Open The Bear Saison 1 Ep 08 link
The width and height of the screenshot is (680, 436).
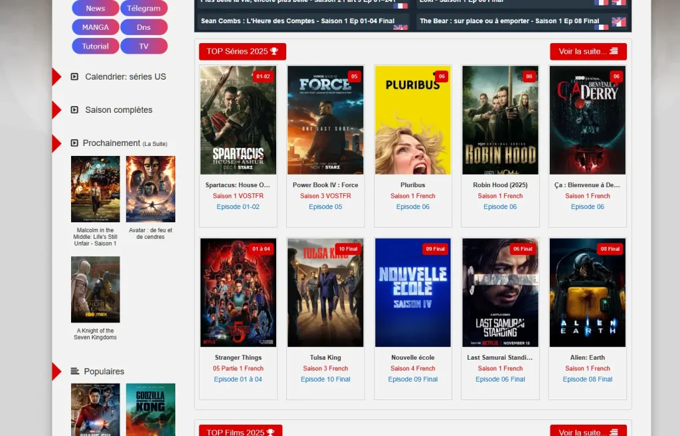[509, 21]
